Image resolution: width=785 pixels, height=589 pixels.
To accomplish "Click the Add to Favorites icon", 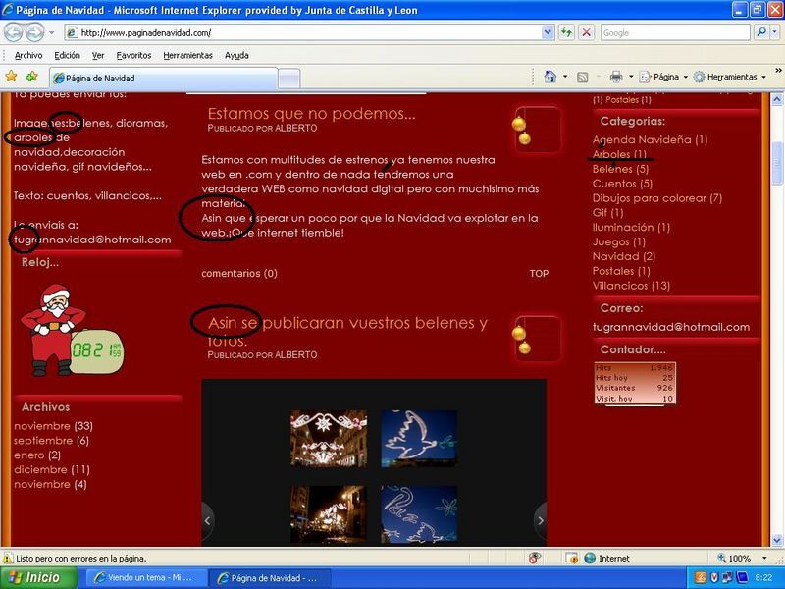I will (31, 77).
